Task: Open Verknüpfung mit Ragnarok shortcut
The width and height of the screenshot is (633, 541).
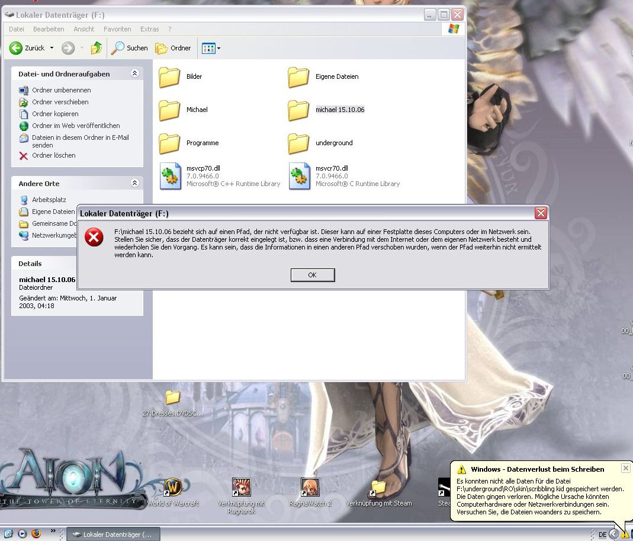Action: coord(242,496)
